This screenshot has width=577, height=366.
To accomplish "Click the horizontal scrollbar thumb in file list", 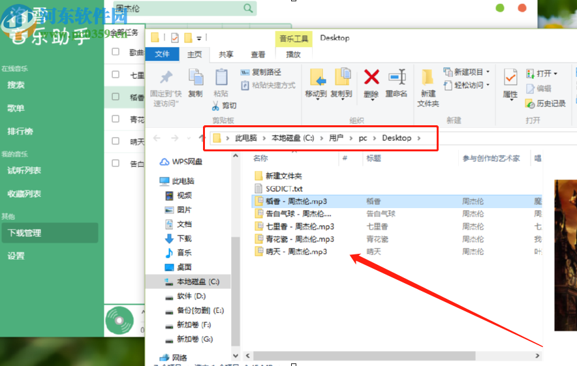I will pos(364,356).
